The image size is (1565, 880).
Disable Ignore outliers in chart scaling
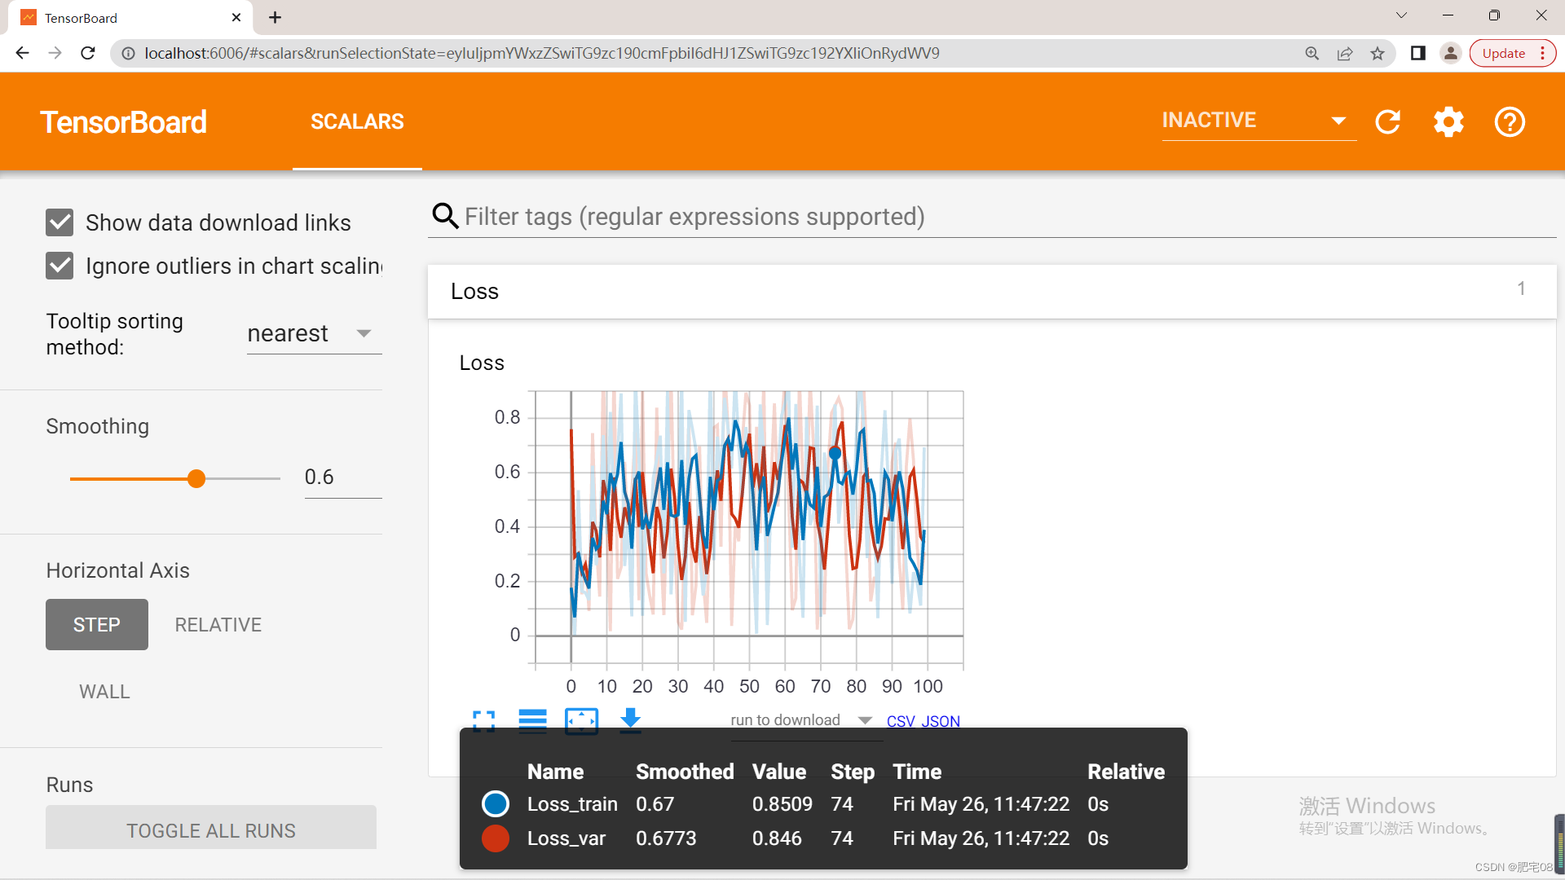(60, 266)
